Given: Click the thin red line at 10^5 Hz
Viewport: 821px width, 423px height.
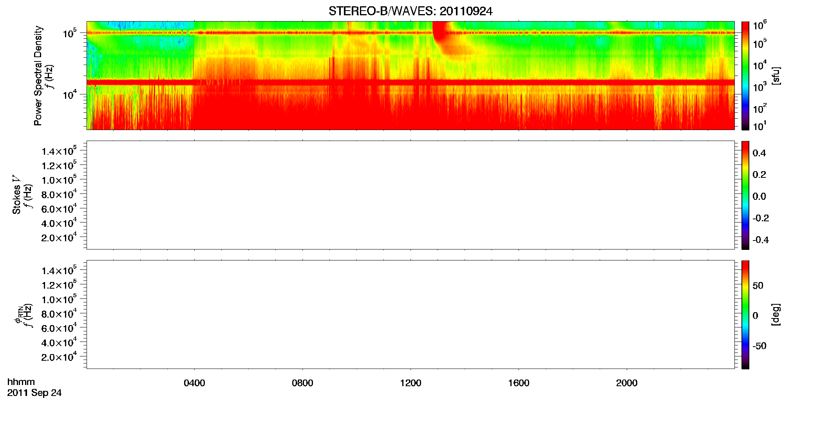Looking at the screenshot, I should [410, 33].
